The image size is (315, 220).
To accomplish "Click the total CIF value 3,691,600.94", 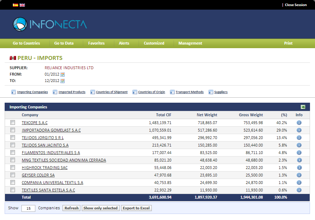I will click(160, 197).
